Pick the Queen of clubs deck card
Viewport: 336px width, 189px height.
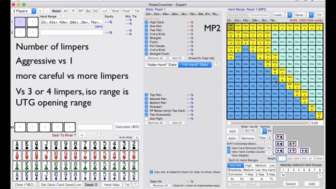36,166
